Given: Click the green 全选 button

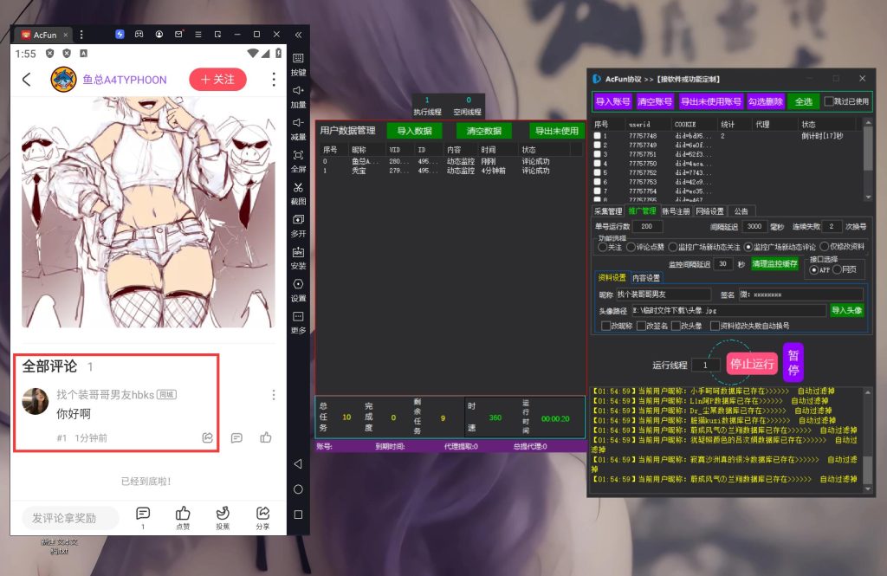Looking at the screenshot, I should click(x=804, y=102).
